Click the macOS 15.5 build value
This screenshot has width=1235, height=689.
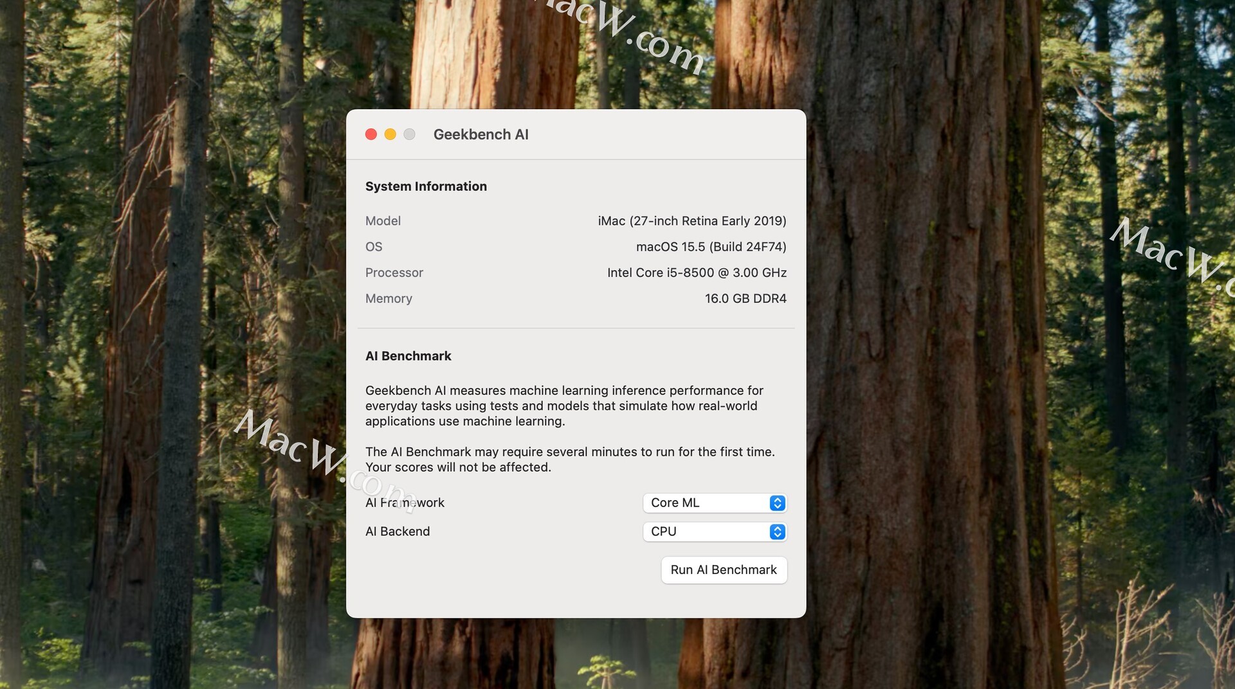pyautogui.click(x=711, y=247)
